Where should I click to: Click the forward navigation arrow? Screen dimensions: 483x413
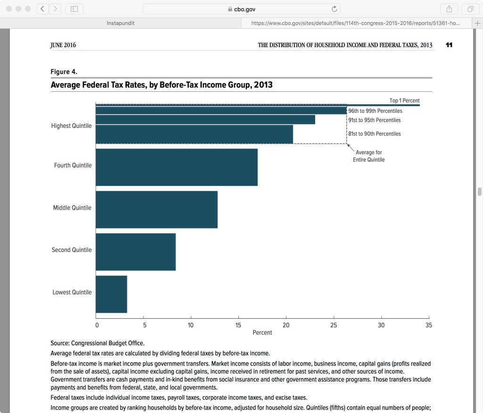coord(55,8)
